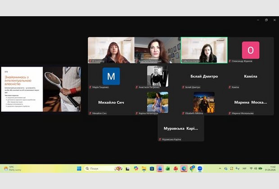Check the battery status tray icon
This screenshot has width=279, height=189.
(260, 168)
